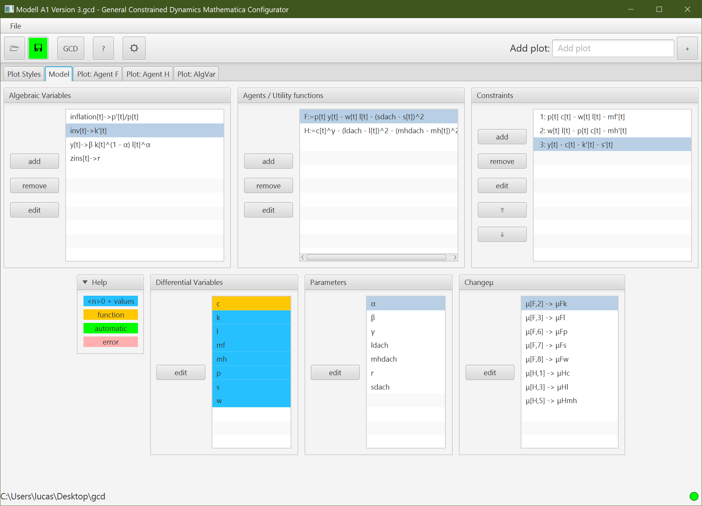Click the open folder icon
The height and width of the screenshot is (506, 702).
[15, 48]
